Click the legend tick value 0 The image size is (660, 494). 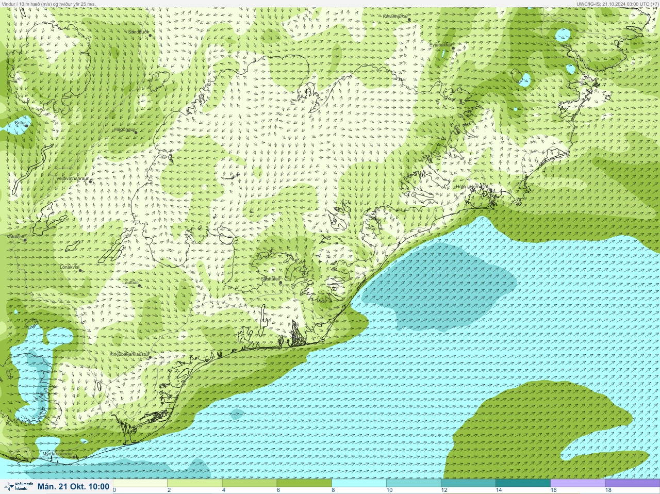[114, 490]
